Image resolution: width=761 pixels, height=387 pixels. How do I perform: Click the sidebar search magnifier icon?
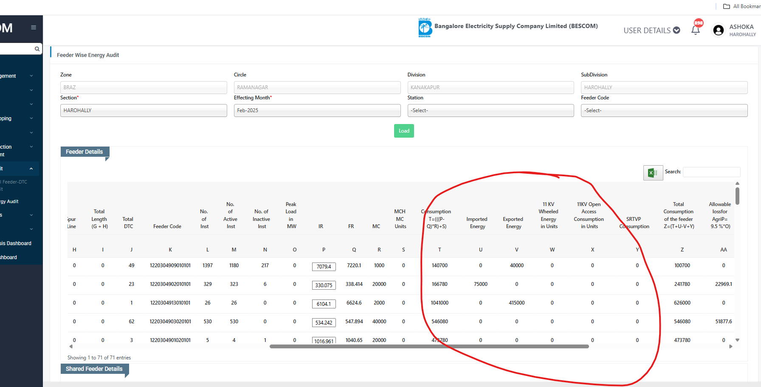[x=37, y=49]
